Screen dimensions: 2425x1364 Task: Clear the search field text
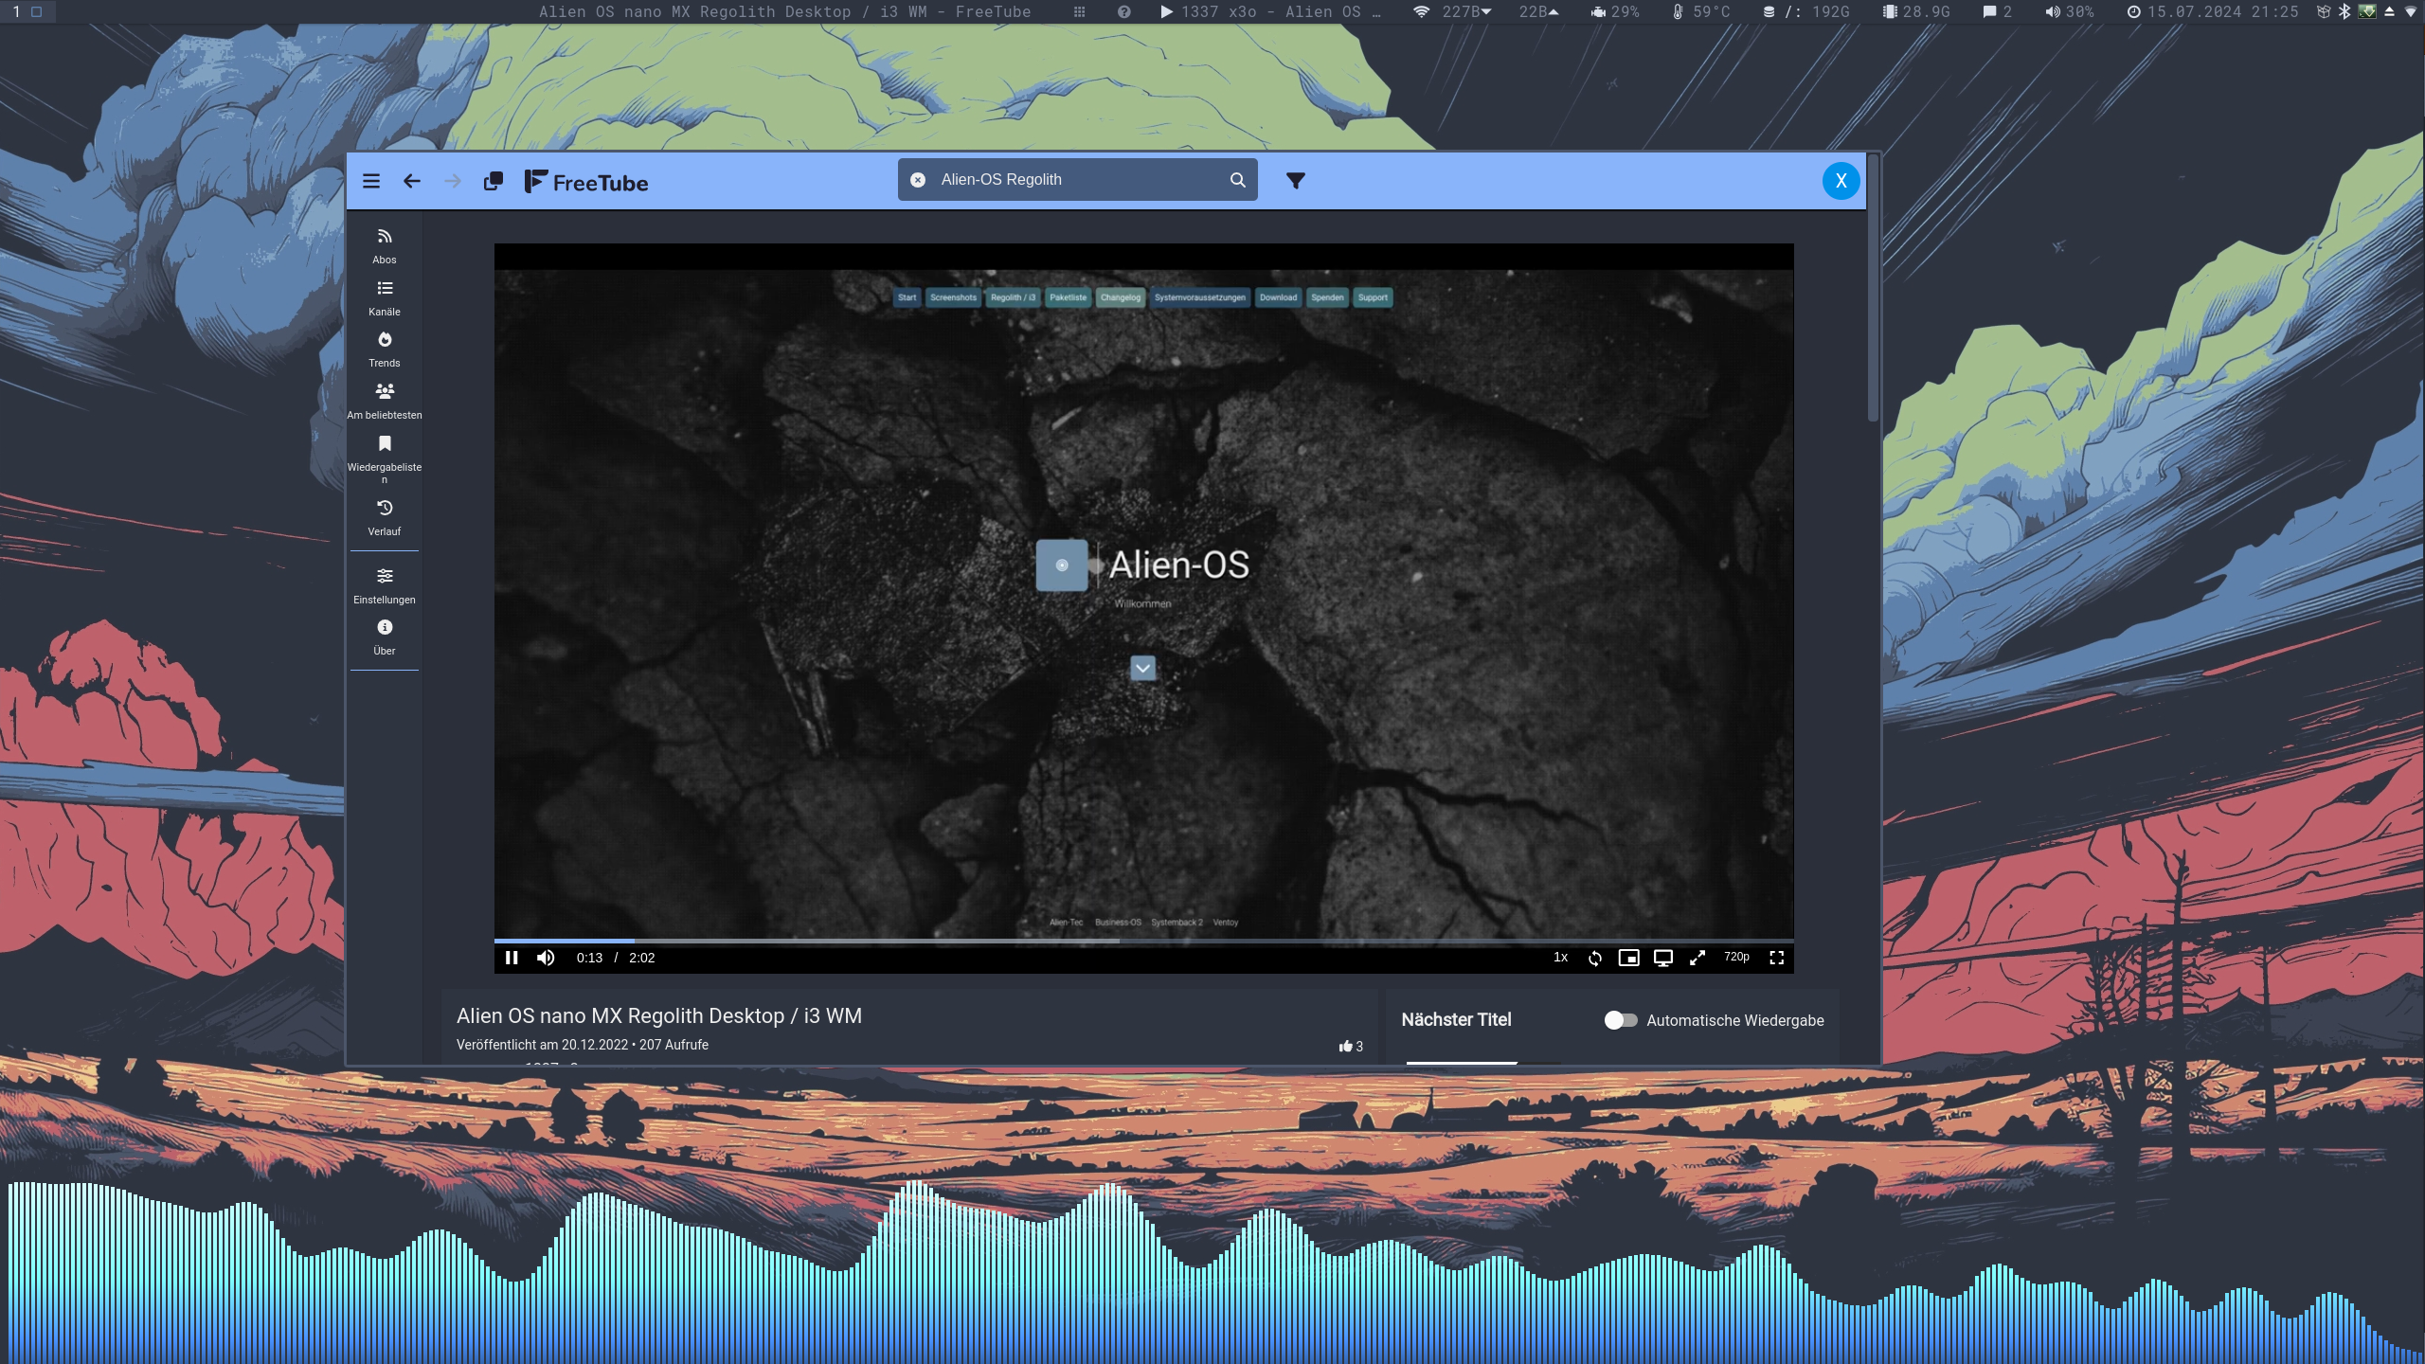[x=918, y=180]
